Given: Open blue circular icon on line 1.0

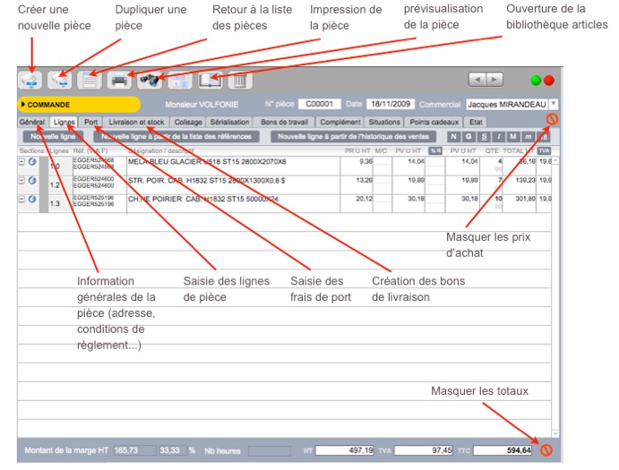Looking at the screenshot, I should pyautogui.click(x=32, y=161).
